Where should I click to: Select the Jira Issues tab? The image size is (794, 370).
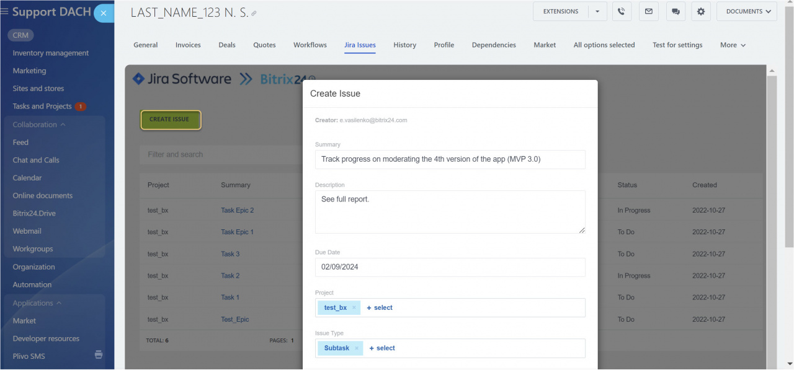[x=360, y=45]
